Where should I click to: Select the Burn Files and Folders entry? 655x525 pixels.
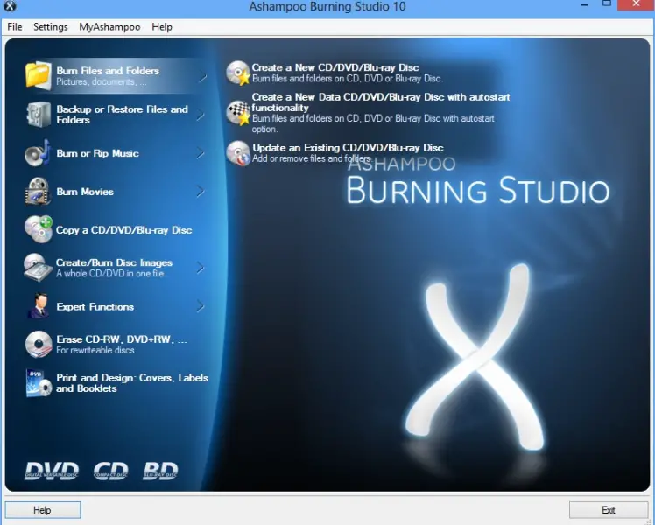click(x=116, y=76)
